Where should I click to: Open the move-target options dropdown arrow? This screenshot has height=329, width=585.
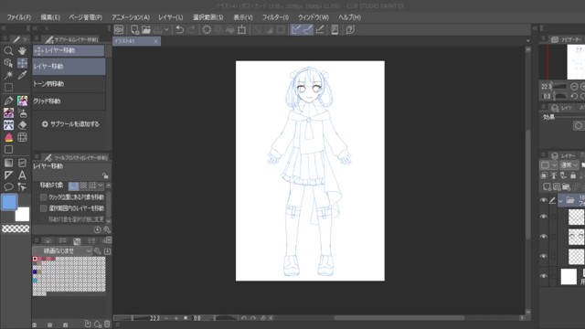point(101,186)
